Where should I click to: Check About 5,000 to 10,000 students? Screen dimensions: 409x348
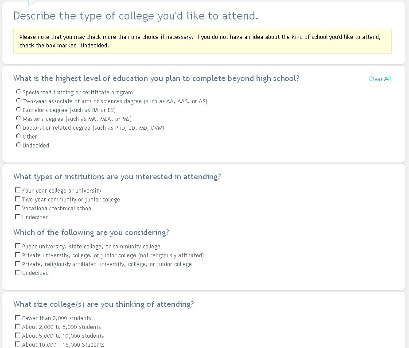coord(18,336)
